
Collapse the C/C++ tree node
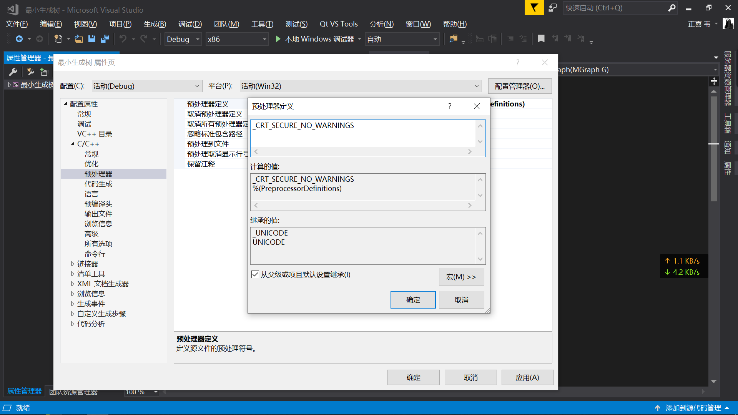click(73, 144)
